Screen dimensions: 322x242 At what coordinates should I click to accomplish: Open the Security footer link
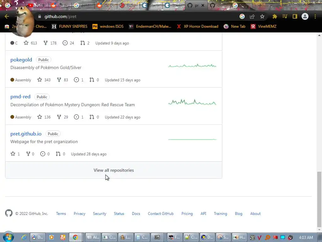(100, 214)
